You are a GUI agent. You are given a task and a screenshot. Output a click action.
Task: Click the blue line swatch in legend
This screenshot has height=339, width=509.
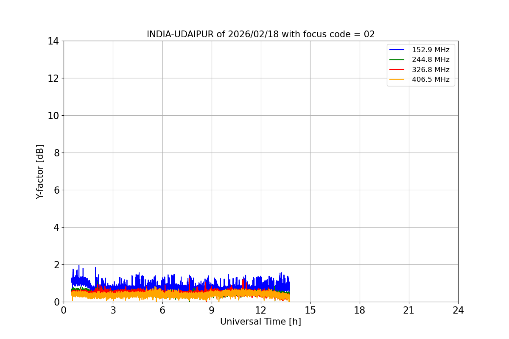[x=397, y=50]
